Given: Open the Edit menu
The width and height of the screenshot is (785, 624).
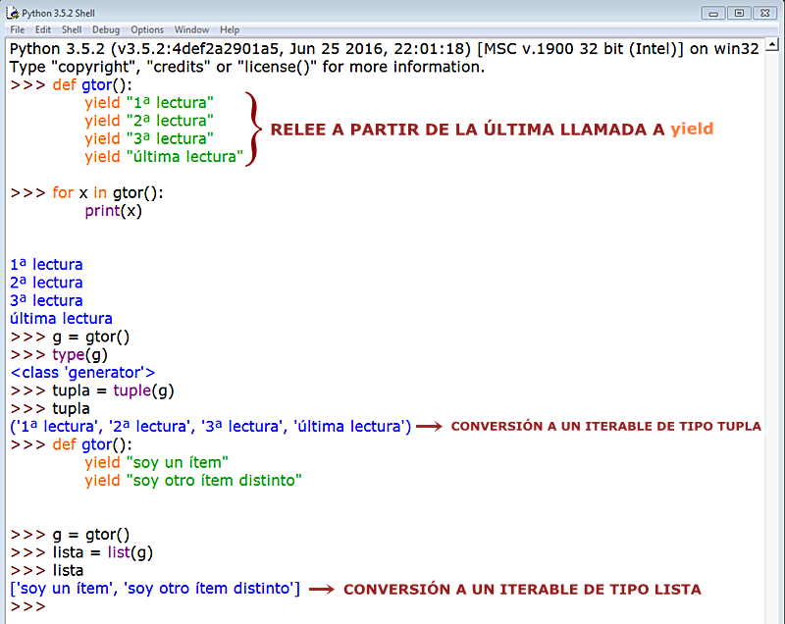Looking at the screenshot, I should point(41,28).
